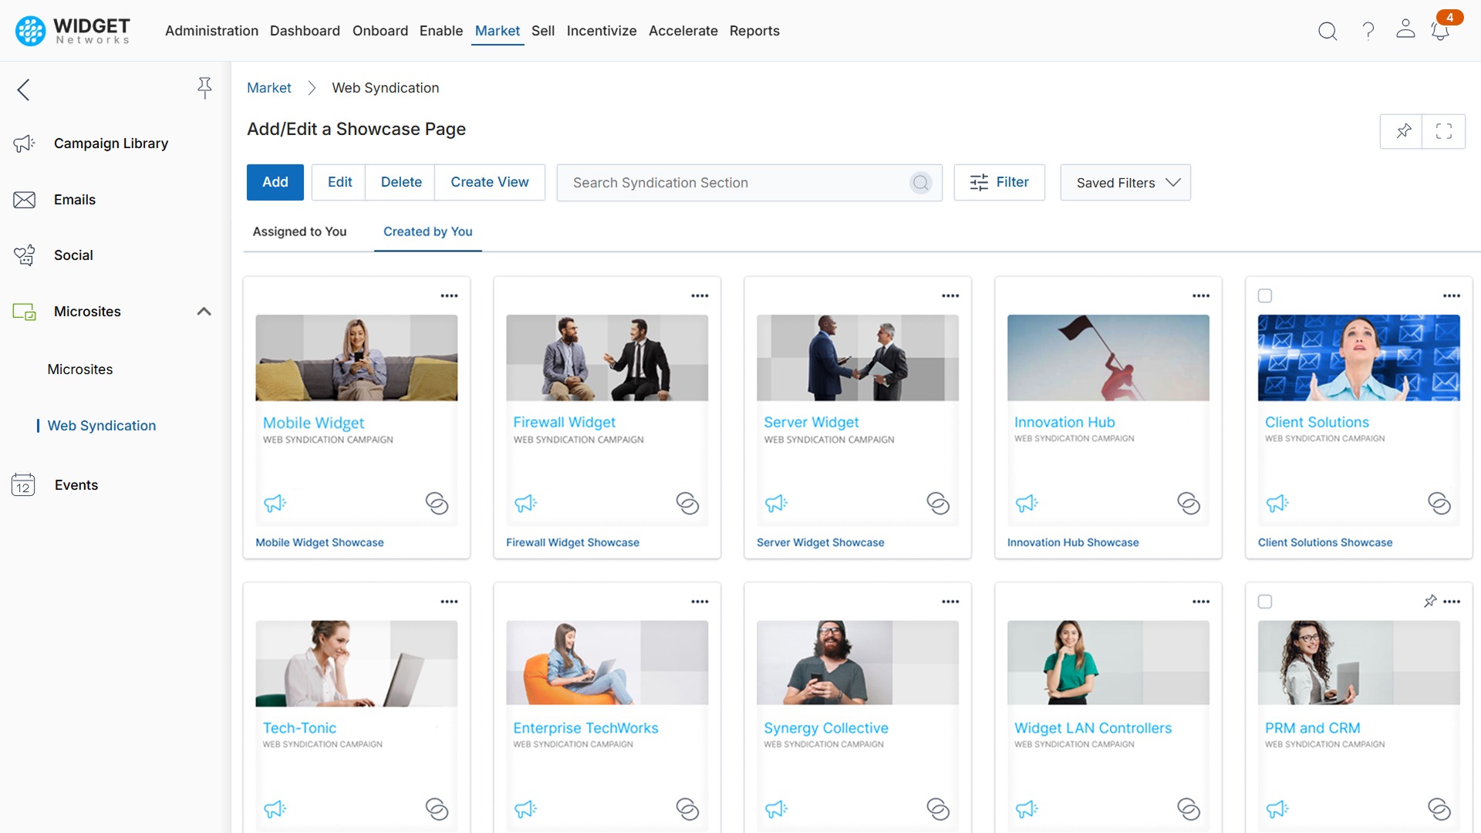The height and width of the screenshot is (833, 1481).
Task: Check the Client Solutions card checkbox
Action: (1266, 295)
